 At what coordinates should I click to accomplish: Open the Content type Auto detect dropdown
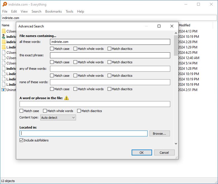pos(58,118)
